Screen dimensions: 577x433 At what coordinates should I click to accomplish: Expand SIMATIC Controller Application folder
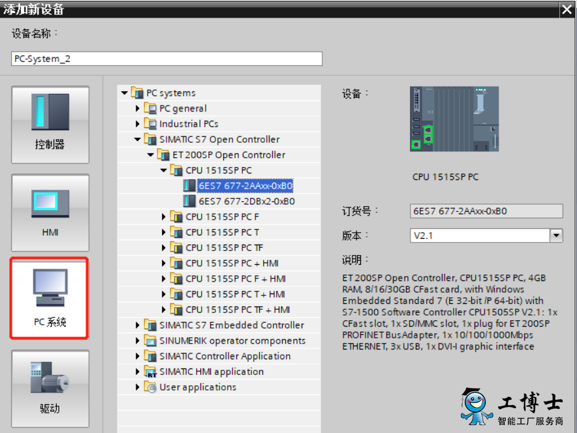(137, 356)
